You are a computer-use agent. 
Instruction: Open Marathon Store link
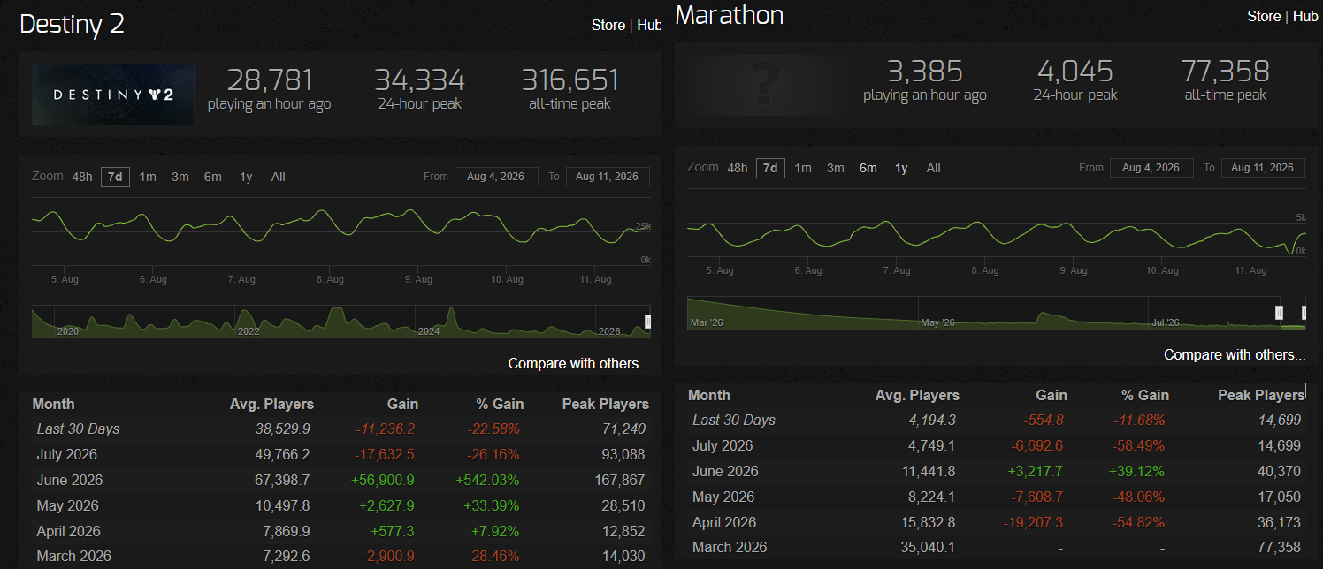point(1264,16)
